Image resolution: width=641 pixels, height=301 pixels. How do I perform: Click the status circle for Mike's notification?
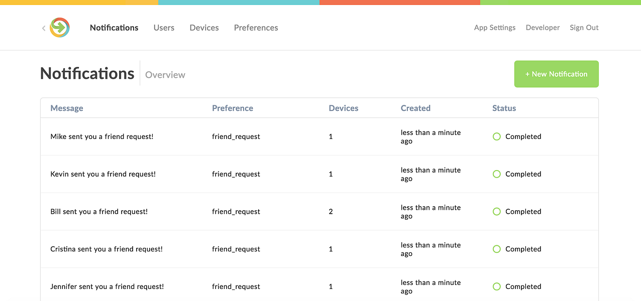[497, 136]
